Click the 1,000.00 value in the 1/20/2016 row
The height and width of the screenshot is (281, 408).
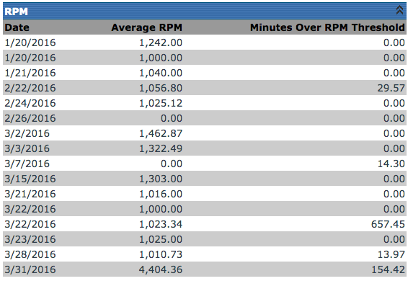point(161,58)
